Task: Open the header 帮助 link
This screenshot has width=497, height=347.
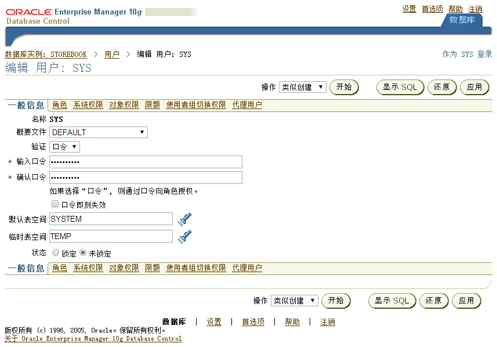Action: tap(455, 9)
